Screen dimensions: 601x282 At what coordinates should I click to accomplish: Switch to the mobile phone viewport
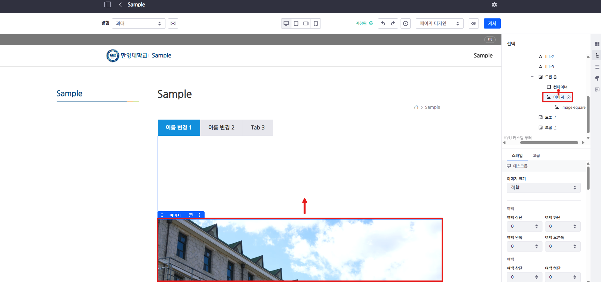click(x=316, y=23)
